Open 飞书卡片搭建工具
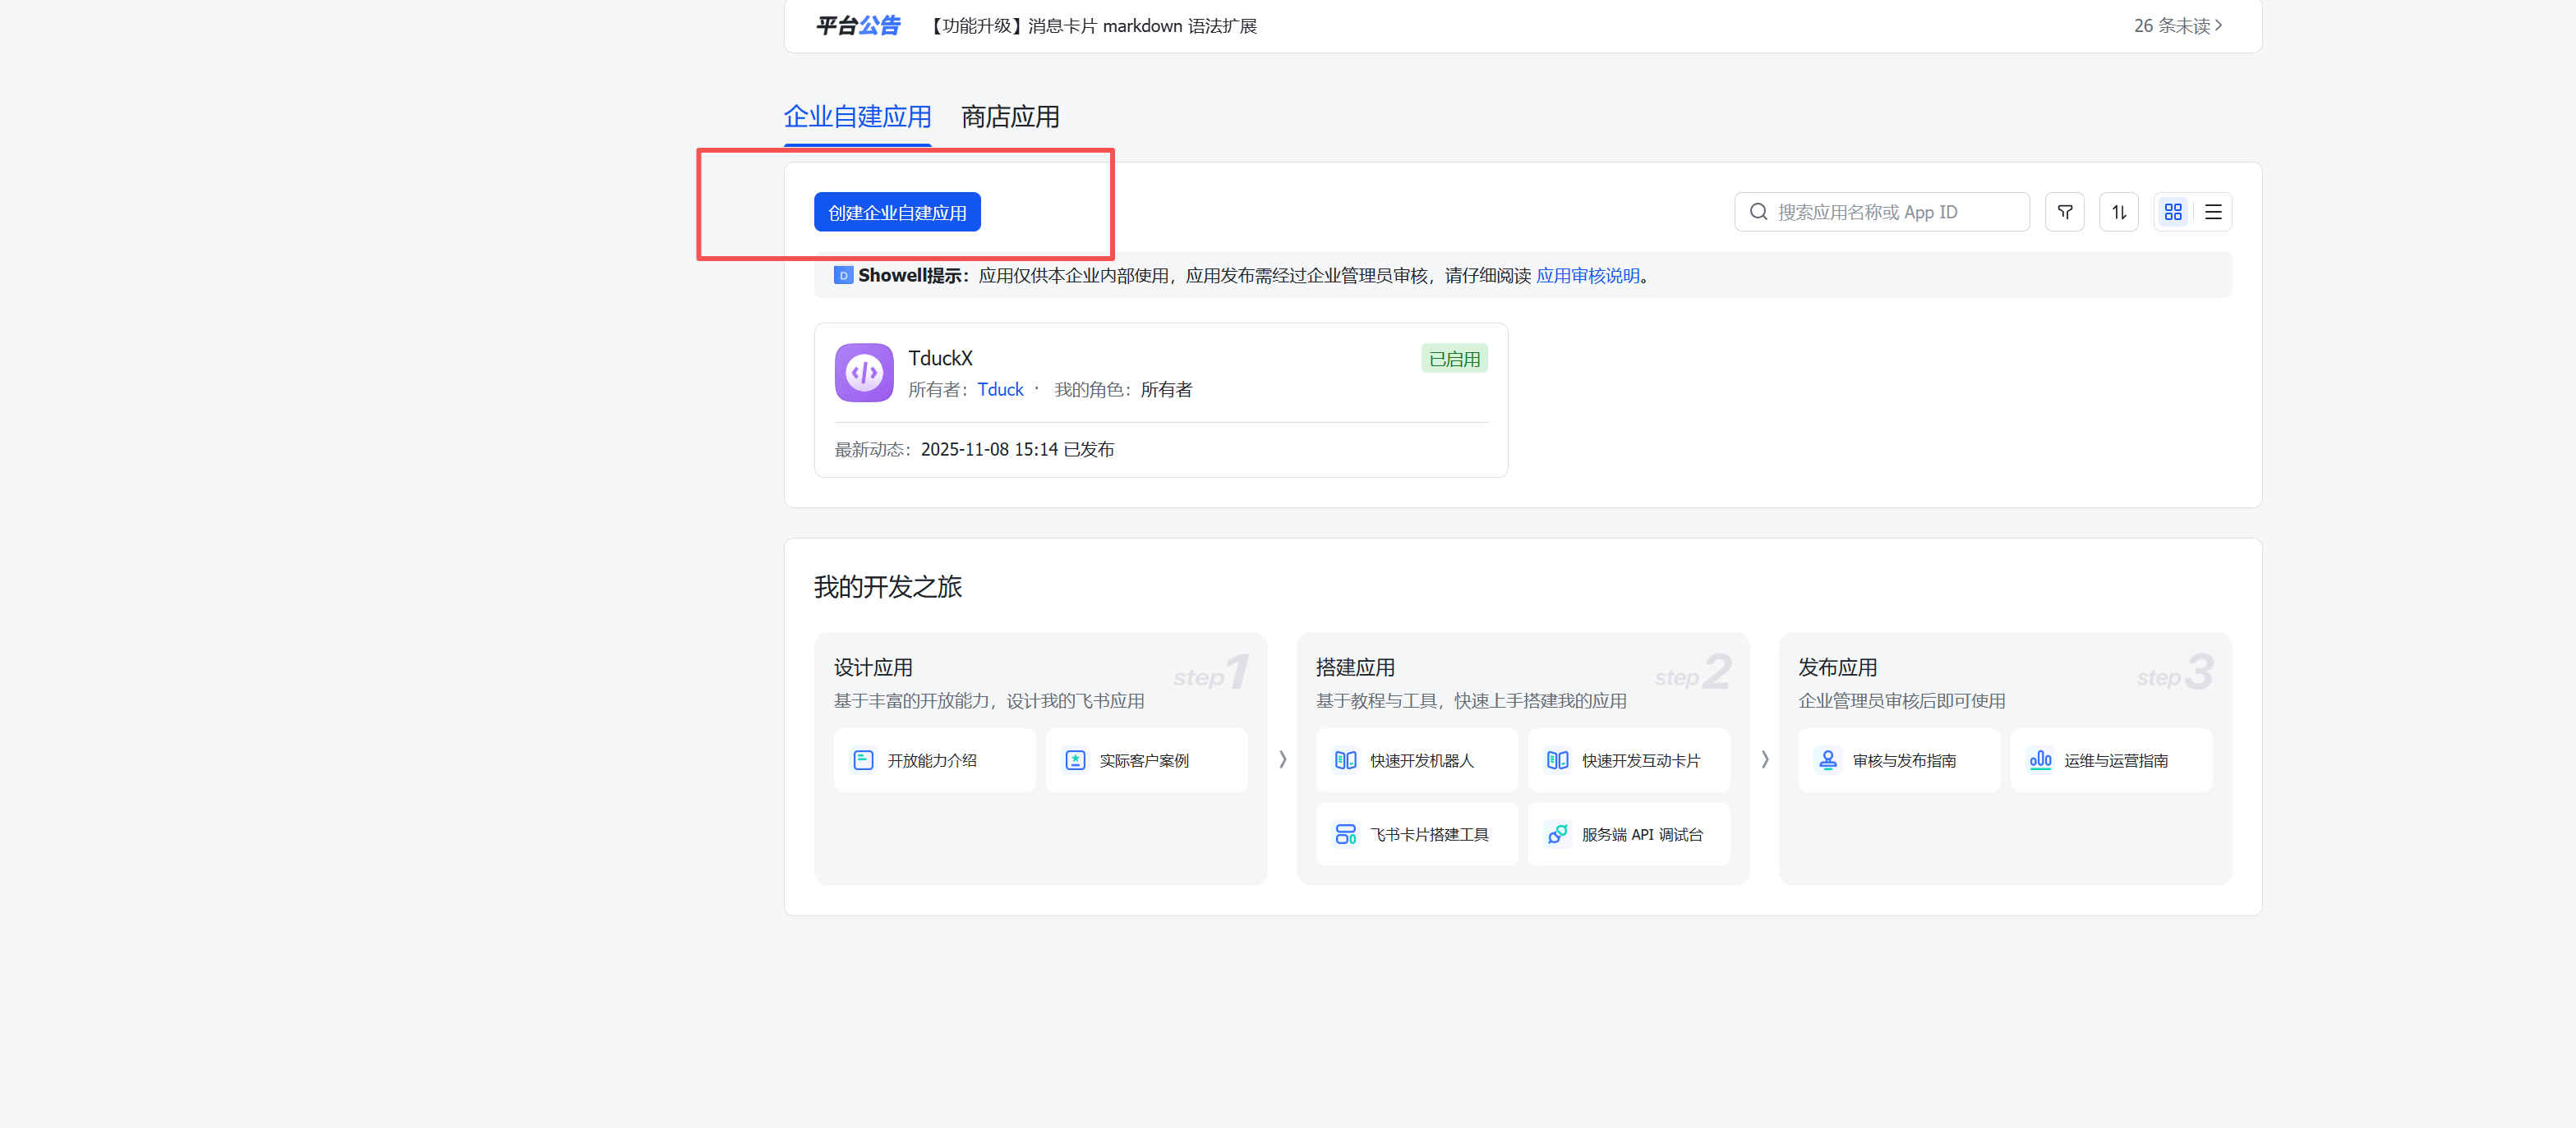The height and width of the screenshot is (1128, 2576). tap(1416, 834)
